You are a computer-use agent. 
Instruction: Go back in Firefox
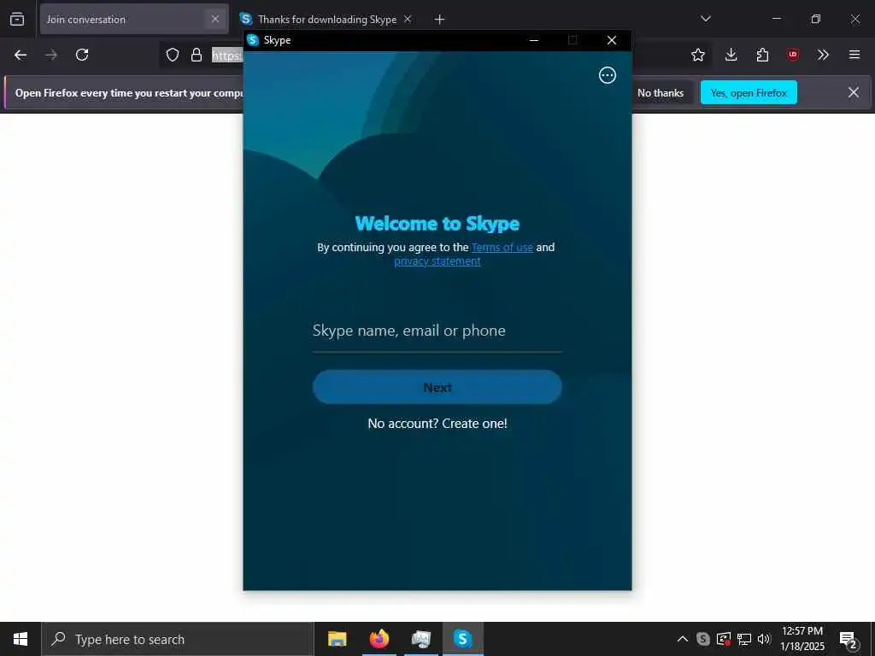point(21,55)
